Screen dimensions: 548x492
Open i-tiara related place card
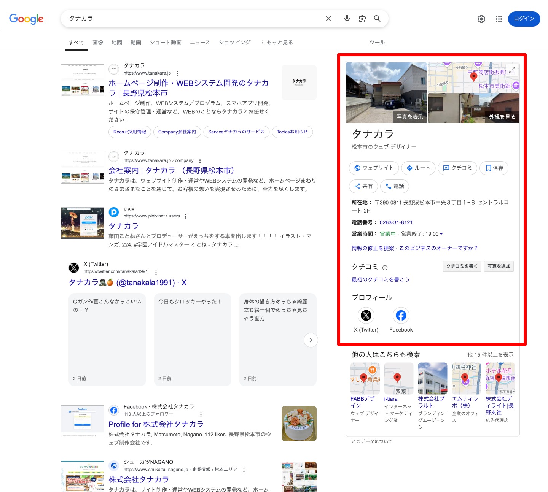coord(398,392)
